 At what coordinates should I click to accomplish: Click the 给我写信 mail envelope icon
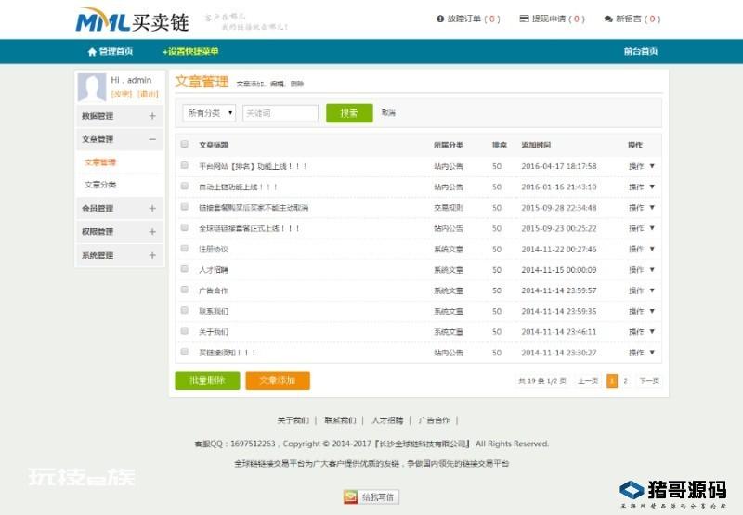(350, 496)
